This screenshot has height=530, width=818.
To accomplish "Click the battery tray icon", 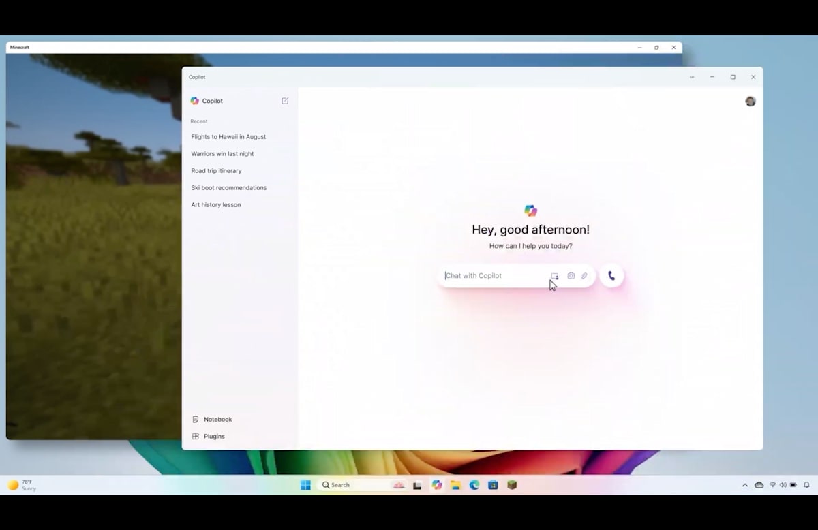I will (793, 485).
